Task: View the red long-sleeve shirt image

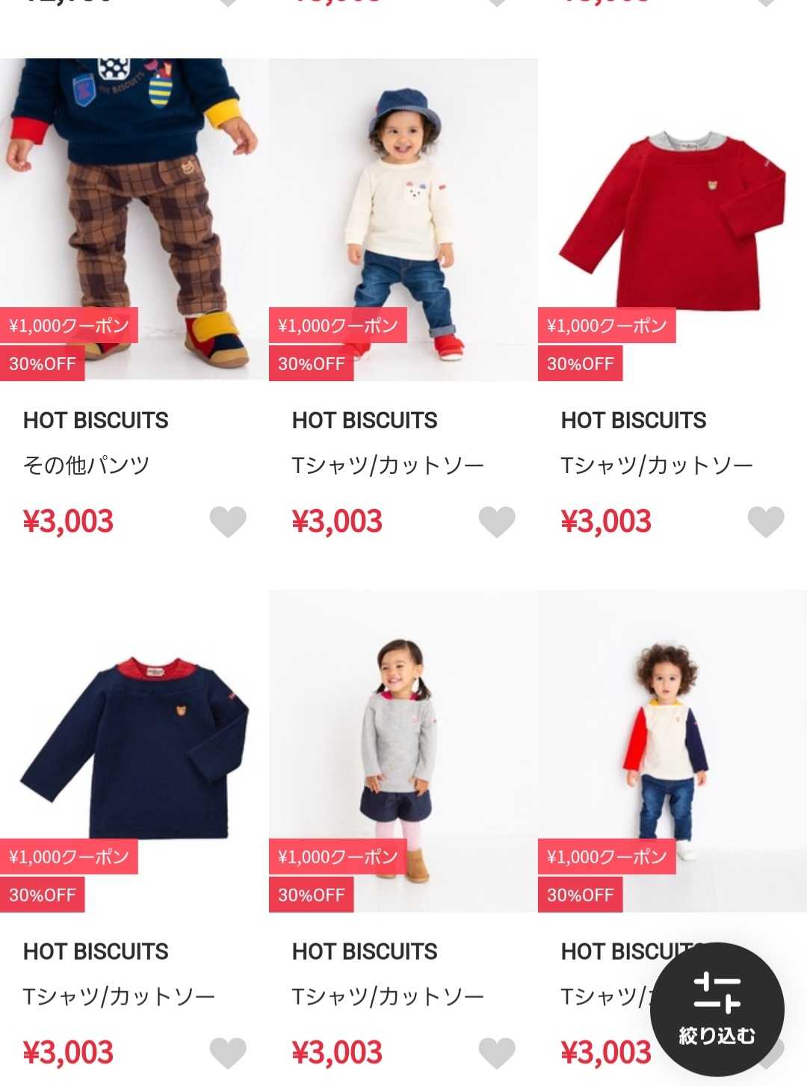Action: [672, 220]
